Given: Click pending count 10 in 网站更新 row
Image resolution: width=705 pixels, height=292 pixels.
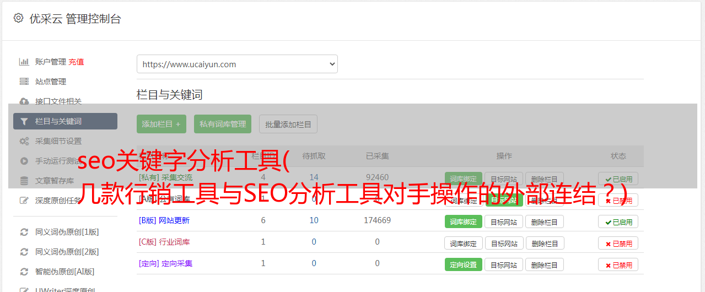Looking at the screenshot, I should pyautogui.click(x=314, y=220).
